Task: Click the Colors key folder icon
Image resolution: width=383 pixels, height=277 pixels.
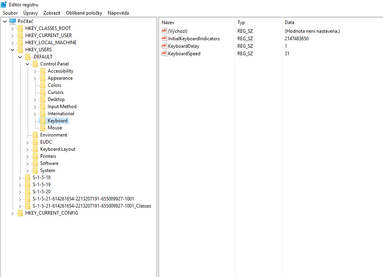Action: click(x=43, y=85)
